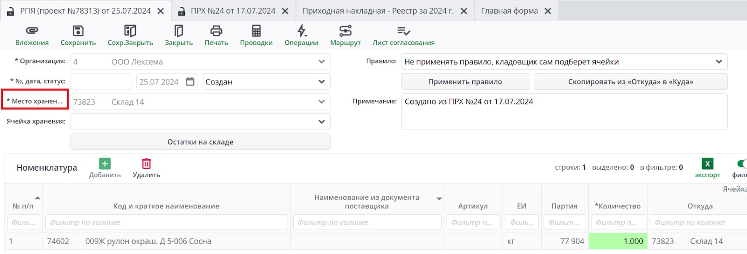Expand the Организация dropdown
The image size is (747, 254).
(322, 62)
